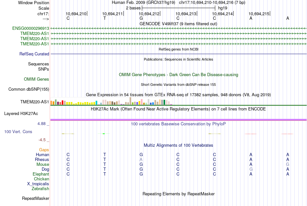Click the GENCODE V49lift37 track title
Image resolution: width=307 pixels, height=206 pixels.
178,24
